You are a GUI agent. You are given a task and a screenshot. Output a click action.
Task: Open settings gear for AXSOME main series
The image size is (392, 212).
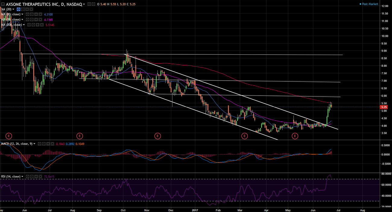93,4
